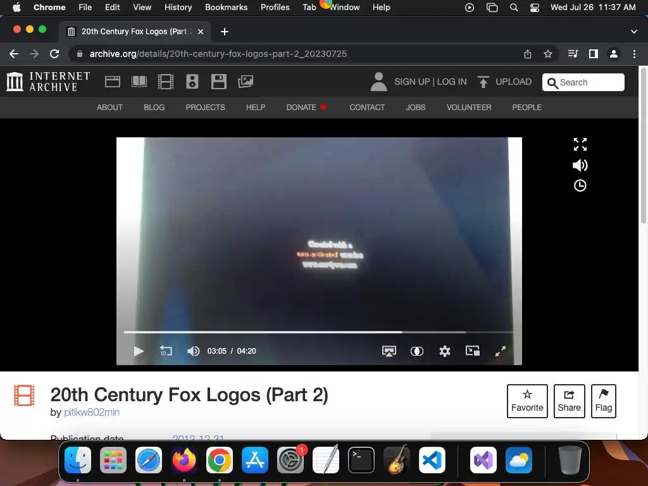Open the Internet Archive home logo
The image size is (648, 486).
pos(48,82)
